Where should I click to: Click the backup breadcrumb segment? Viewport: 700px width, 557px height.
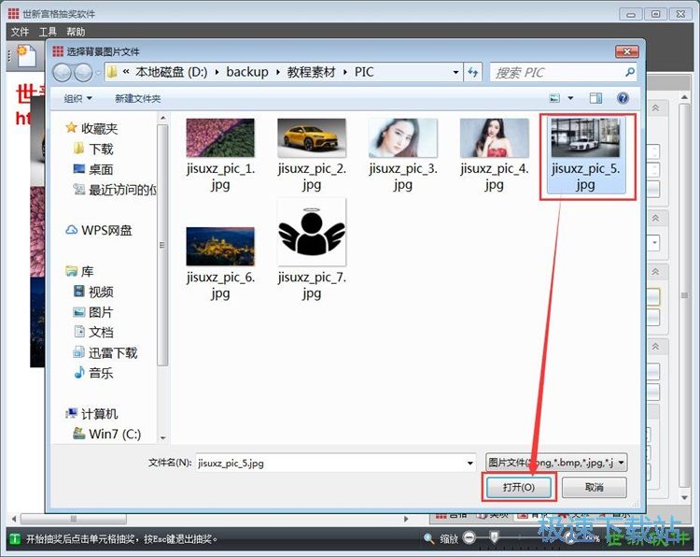pos(247,72)
